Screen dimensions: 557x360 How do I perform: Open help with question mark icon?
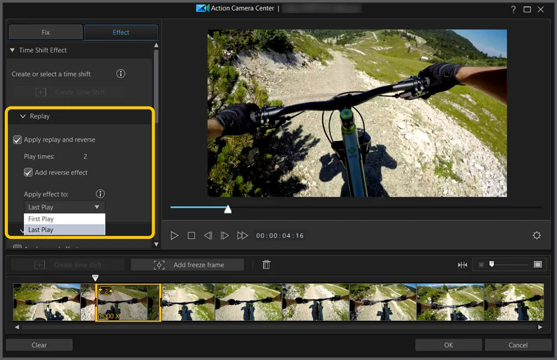pyautogui.click(x=514, y=9)
